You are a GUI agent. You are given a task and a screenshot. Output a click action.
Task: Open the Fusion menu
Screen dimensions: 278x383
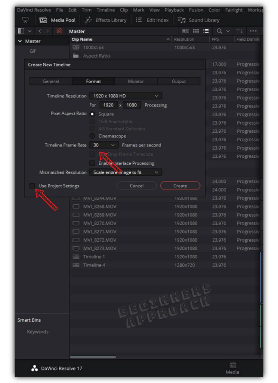tap(196, 10)
